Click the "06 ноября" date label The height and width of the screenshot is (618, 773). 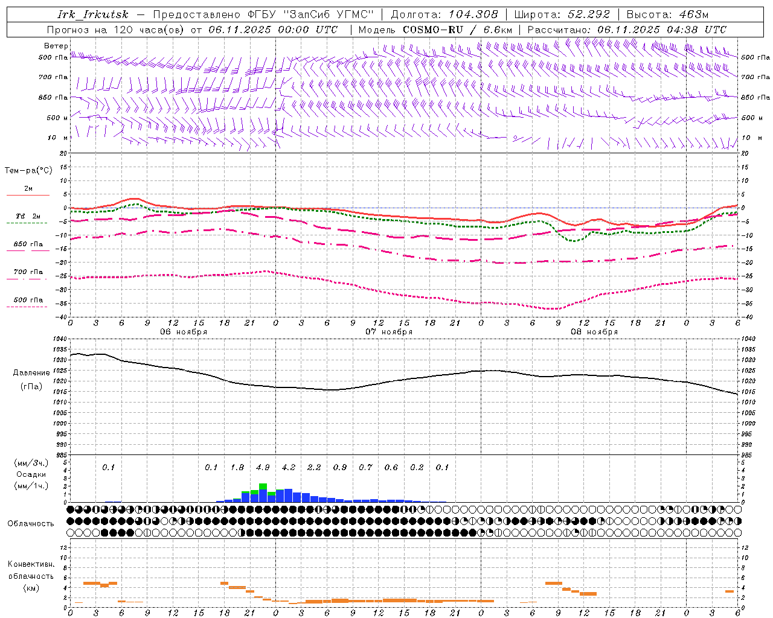184,332
